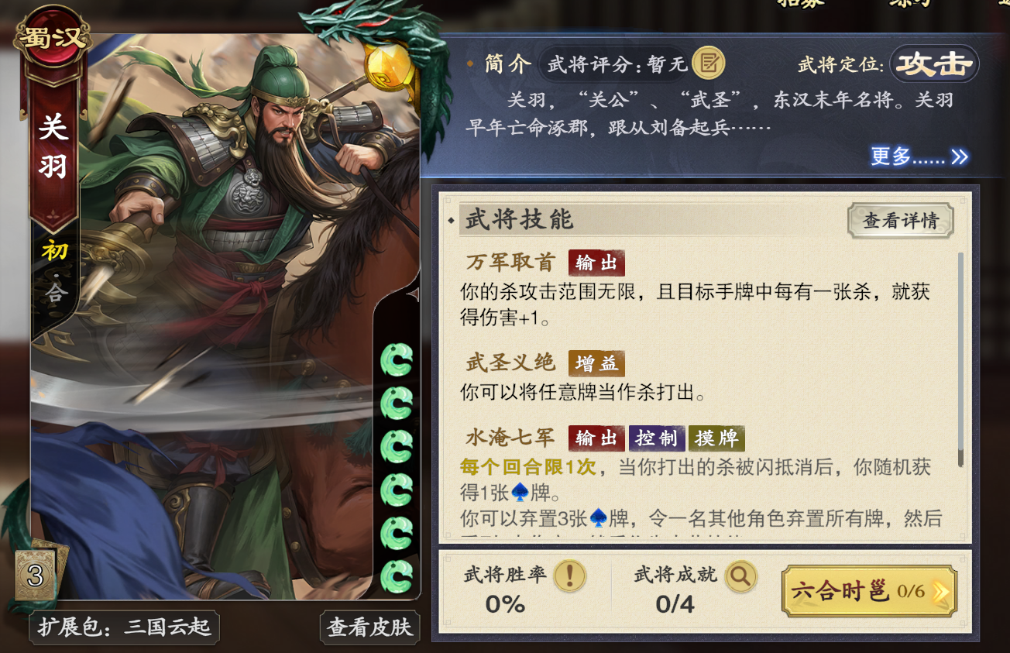
Task: Click the numbered 3 card badge icon
Action: (35, 574)
